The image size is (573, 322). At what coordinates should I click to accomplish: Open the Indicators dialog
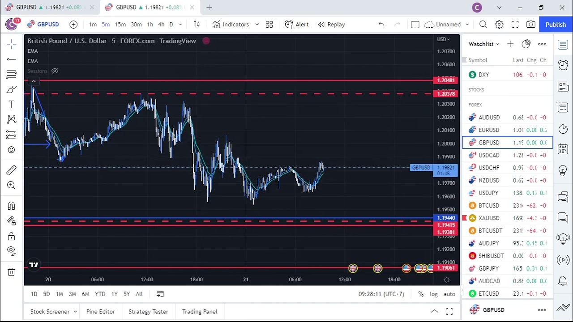pyautogui.click(x=231, y=25)
